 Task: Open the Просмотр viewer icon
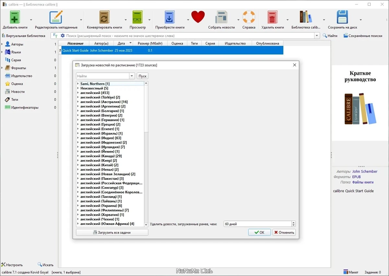pyautogui.click(x=137, y=17)
